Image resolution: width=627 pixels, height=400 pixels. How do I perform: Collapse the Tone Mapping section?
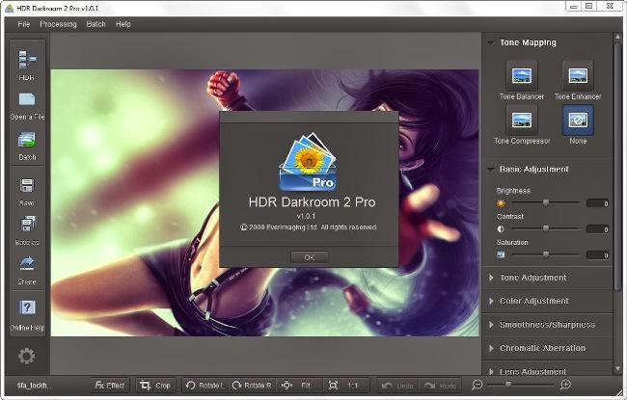[490, 42]
